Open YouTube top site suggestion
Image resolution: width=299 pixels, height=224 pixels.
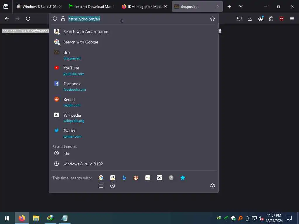133,71
